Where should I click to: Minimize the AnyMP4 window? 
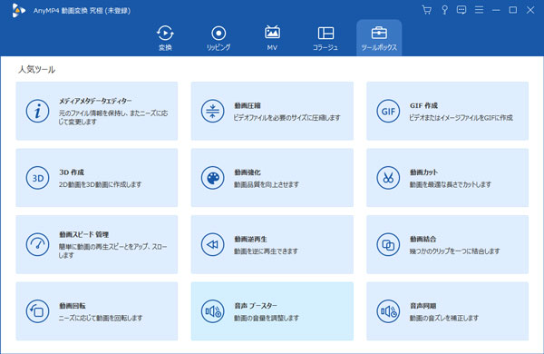pos(496,10)
